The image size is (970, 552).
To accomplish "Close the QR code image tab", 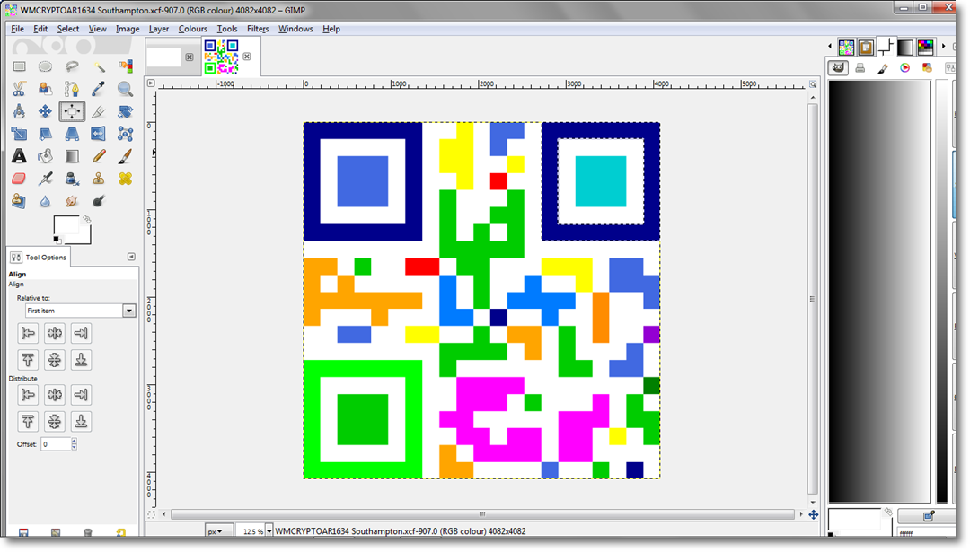I will tap(247, 57).
